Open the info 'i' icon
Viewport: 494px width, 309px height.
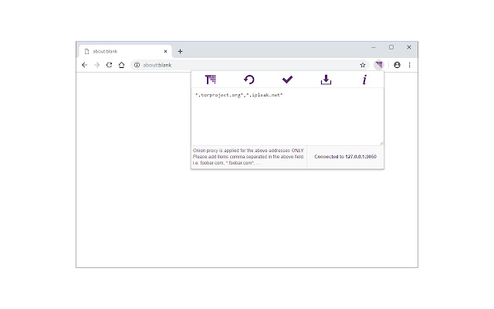click(364, 80)
